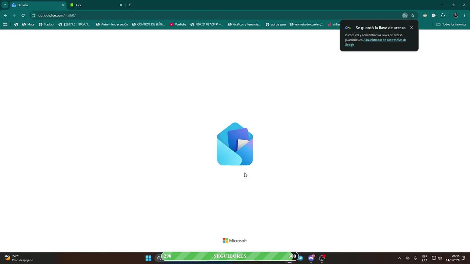Show hidden system tray icons
The width and height of the screenshot is (470, 264).
coord(399,258)
